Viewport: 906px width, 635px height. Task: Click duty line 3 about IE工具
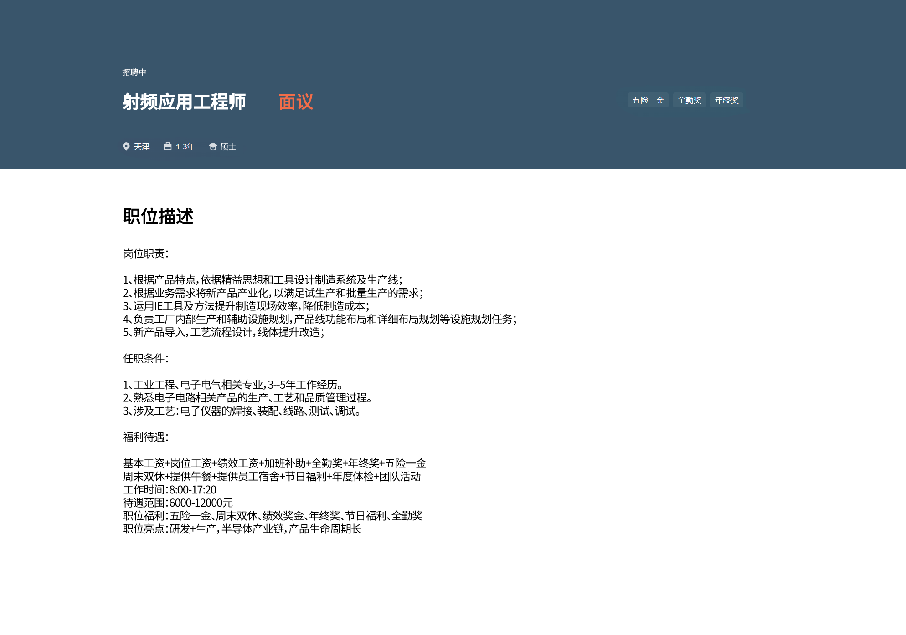[247, 306]
